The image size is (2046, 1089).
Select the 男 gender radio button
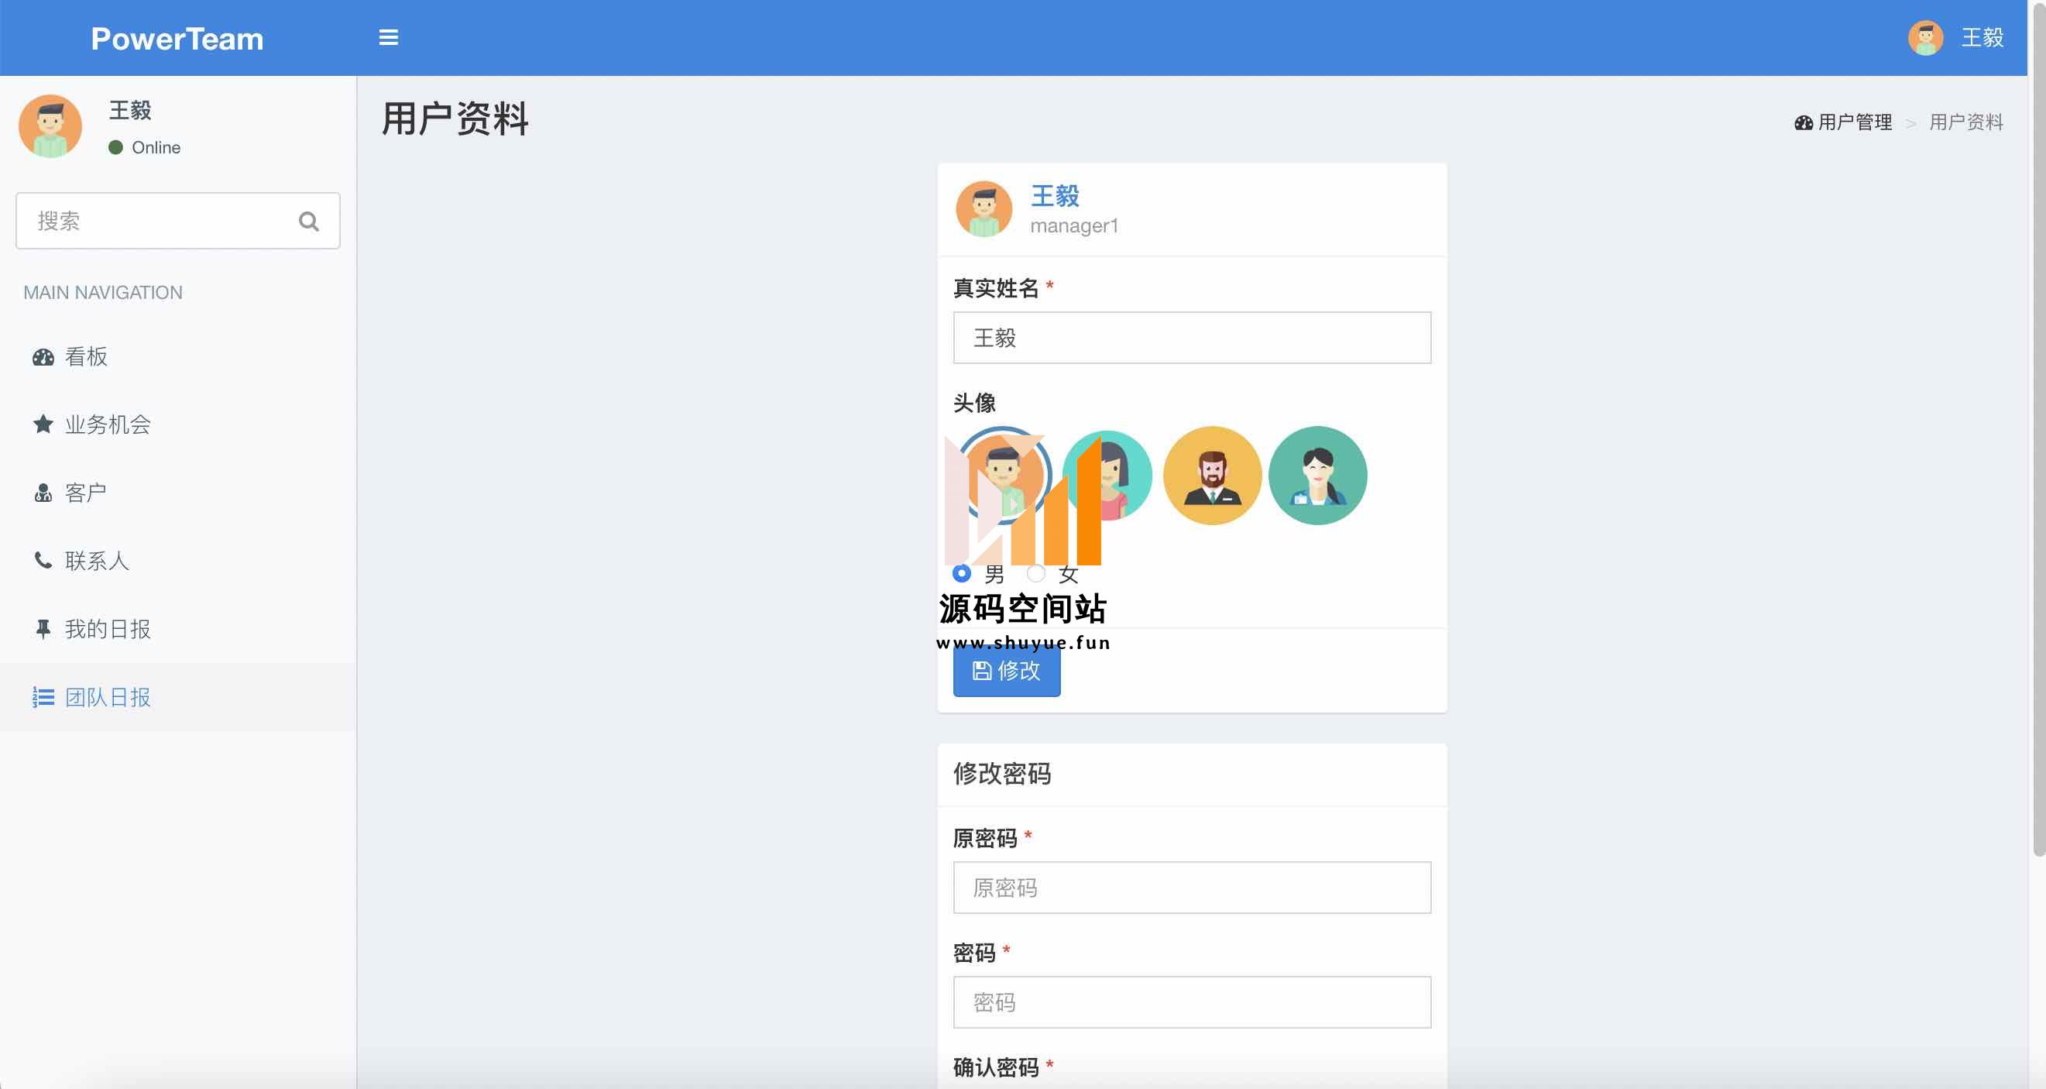[x=962, y=572]
